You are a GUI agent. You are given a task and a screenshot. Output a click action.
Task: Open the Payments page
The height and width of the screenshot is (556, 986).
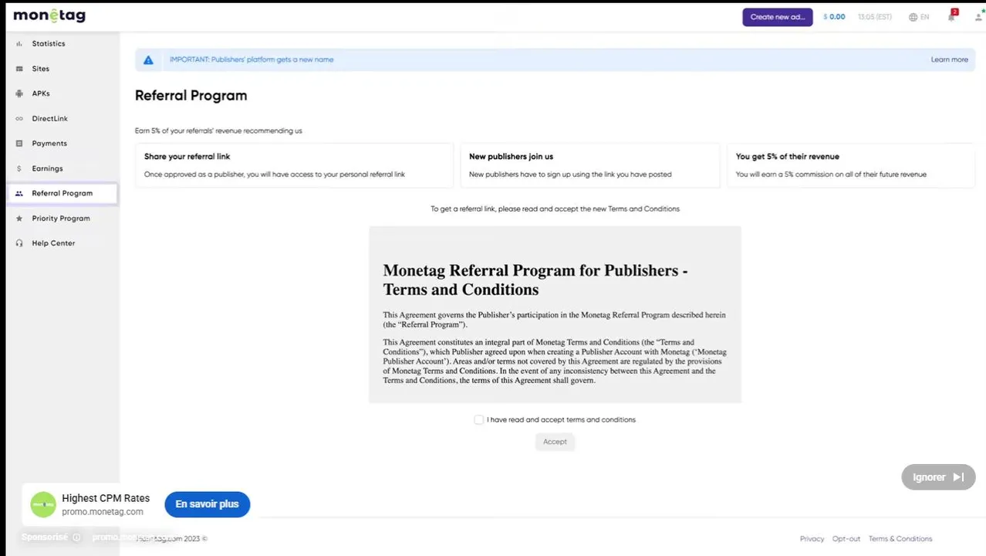point(49,144)
